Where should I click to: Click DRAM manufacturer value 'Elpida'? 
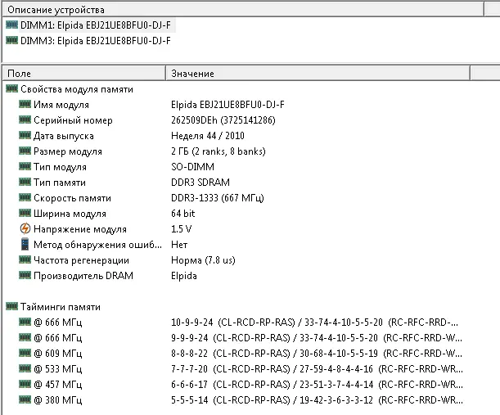click(x=184, y=276)
